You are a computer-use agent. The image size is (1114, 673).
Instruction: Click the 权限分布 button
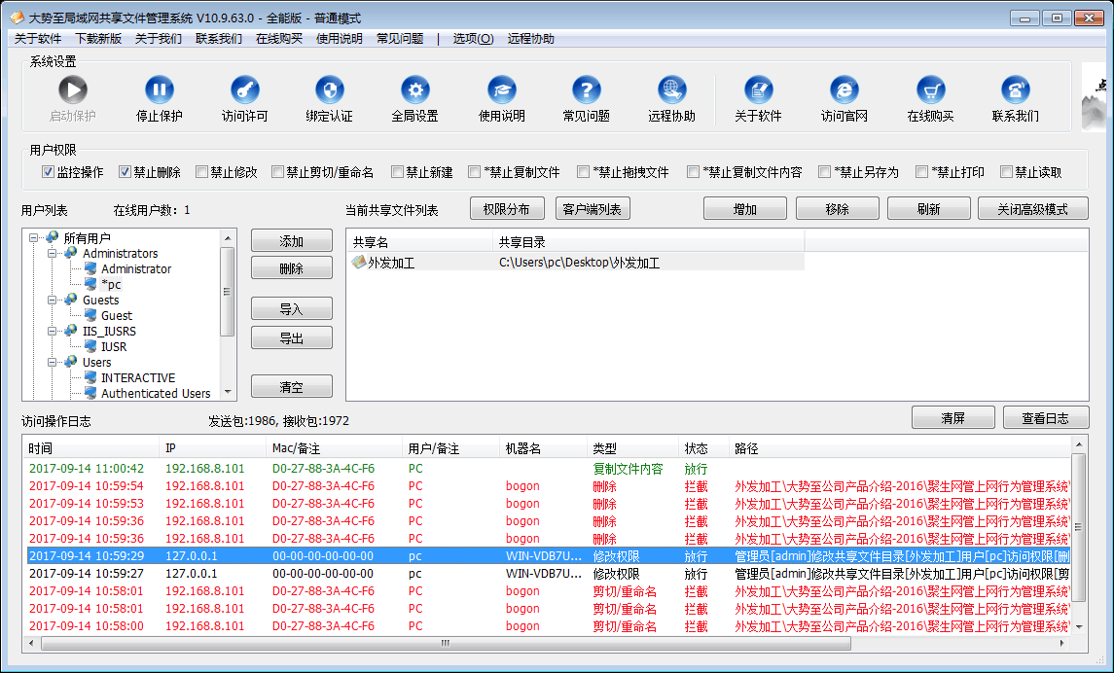pyautogui.click(x=506, y=209)
